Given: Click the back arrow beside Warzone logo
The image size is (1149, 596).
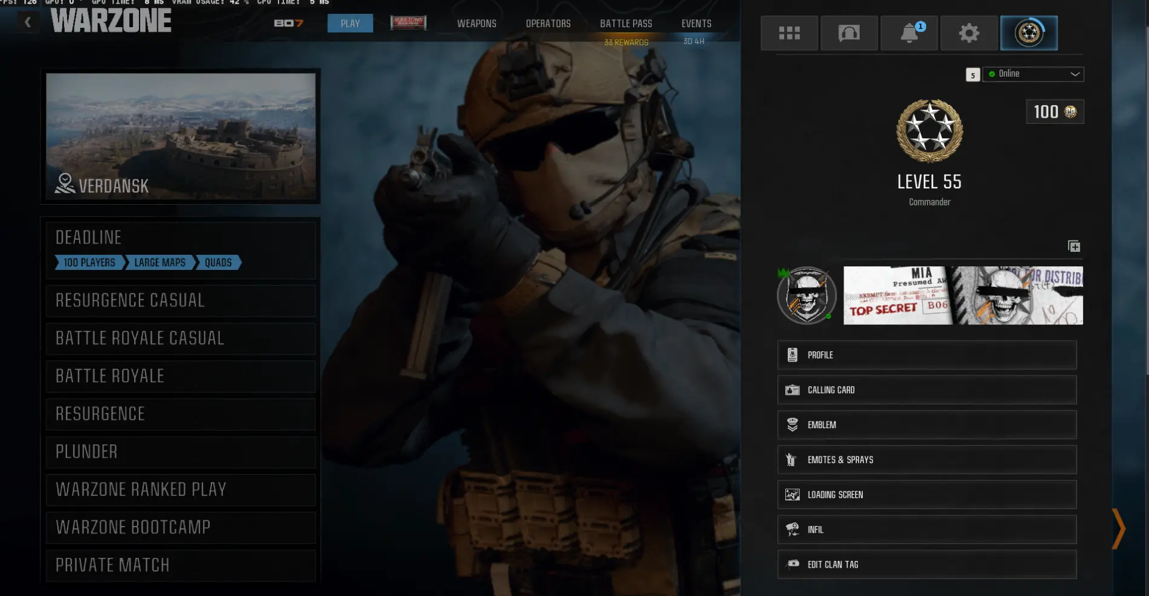Looking at the screenshot, I should click(28, 23).
